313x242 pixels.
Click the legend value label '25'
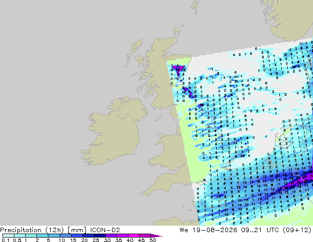point(96,240)
